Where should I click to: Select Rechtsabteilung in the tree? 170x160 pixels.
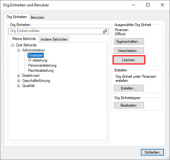coord(41,70)
